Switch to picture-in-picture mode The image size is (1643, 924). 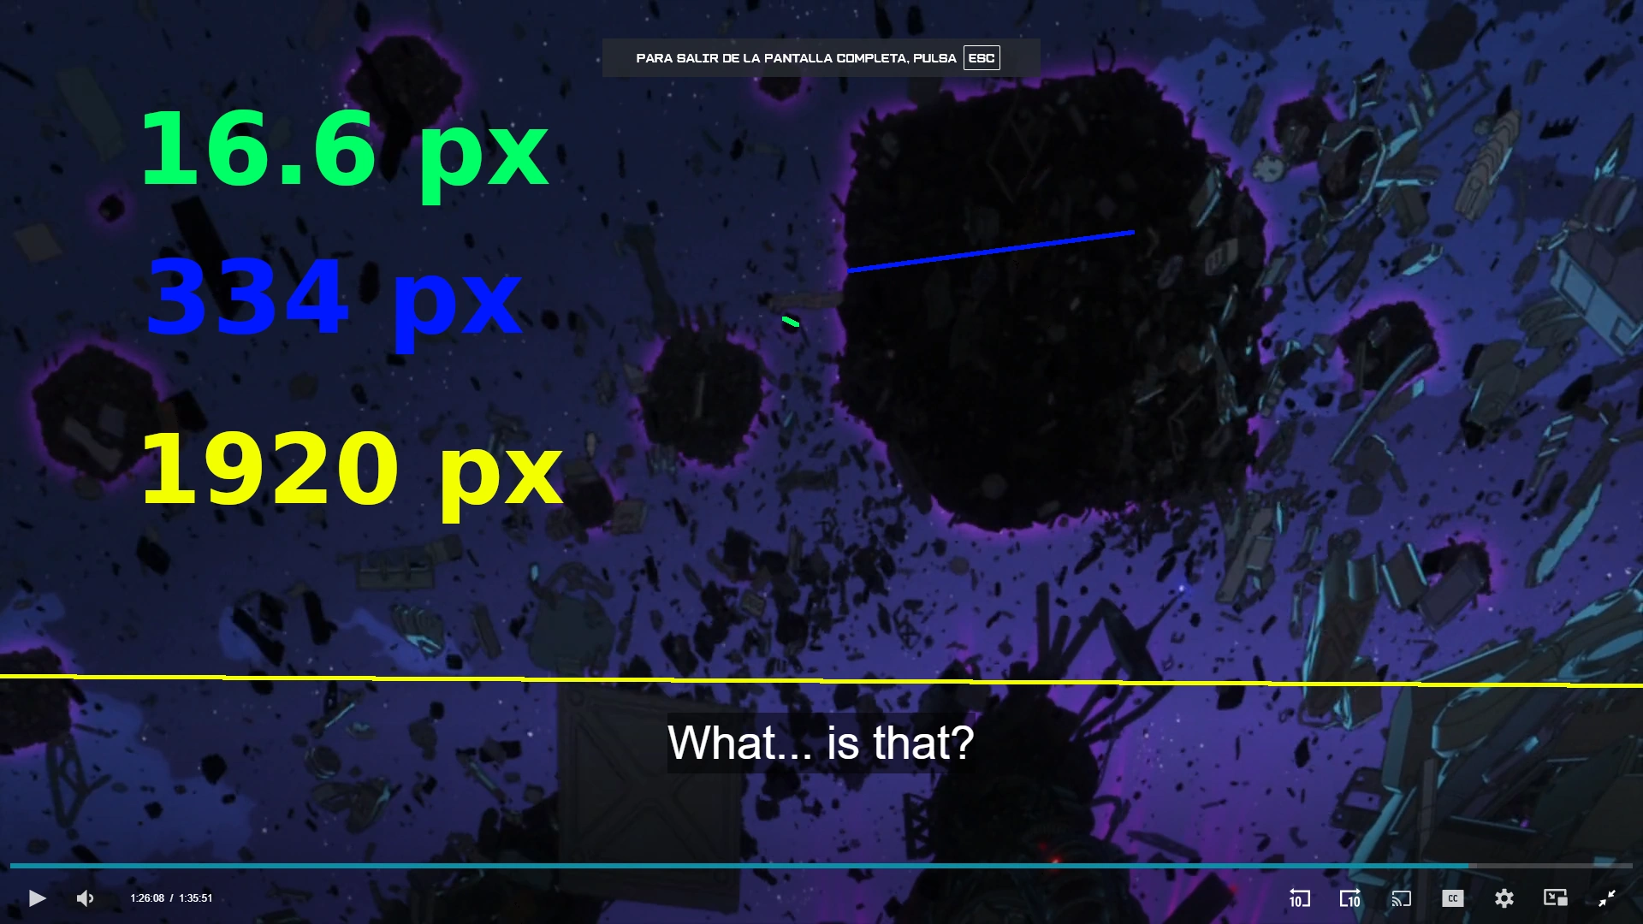click(1556, 897)
